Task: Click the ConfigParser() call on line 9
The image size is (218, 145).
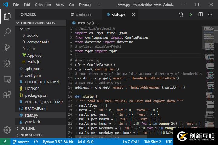Action: (101, 65)
